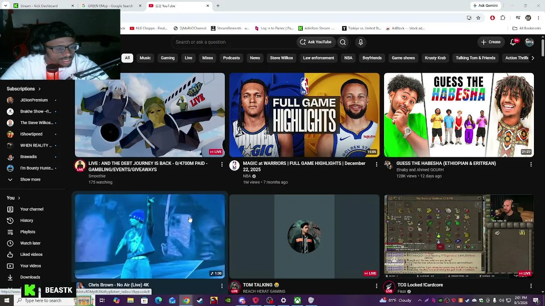Select the All filter chip
Screen dimensions: 545x306
127,58
